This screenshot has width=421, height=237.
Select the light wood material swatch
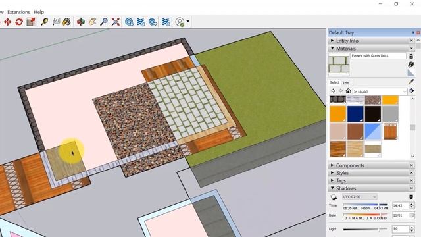(x=355, y=149)
